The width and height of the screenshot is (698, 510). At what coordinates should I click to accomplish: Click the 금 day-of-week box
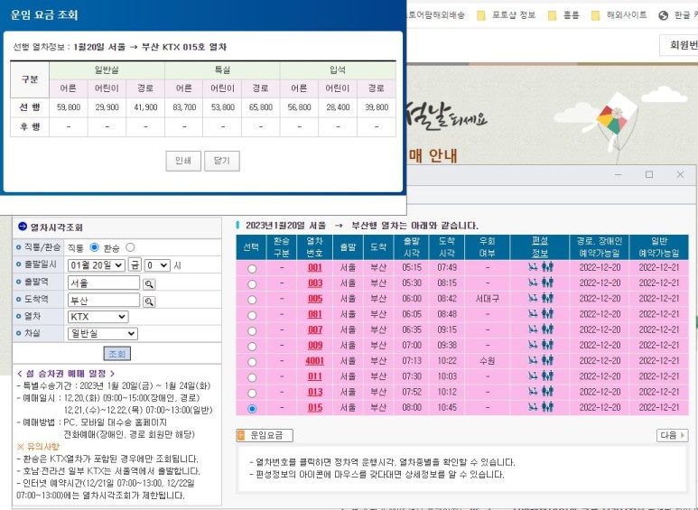(135, 265)
